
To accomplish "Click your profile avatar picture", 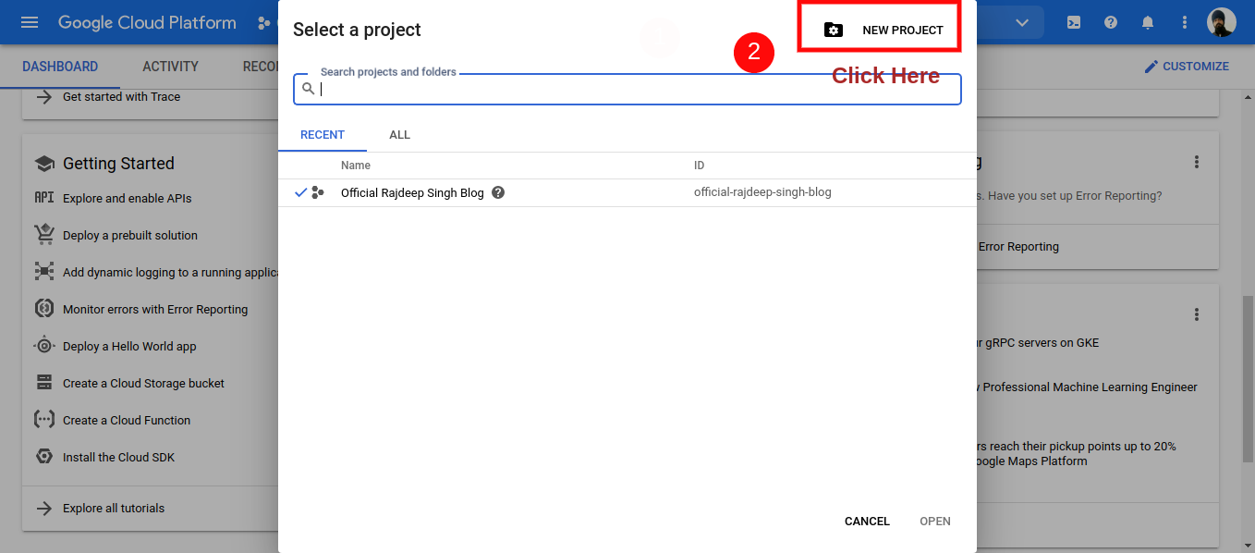I will [1222, 21].
